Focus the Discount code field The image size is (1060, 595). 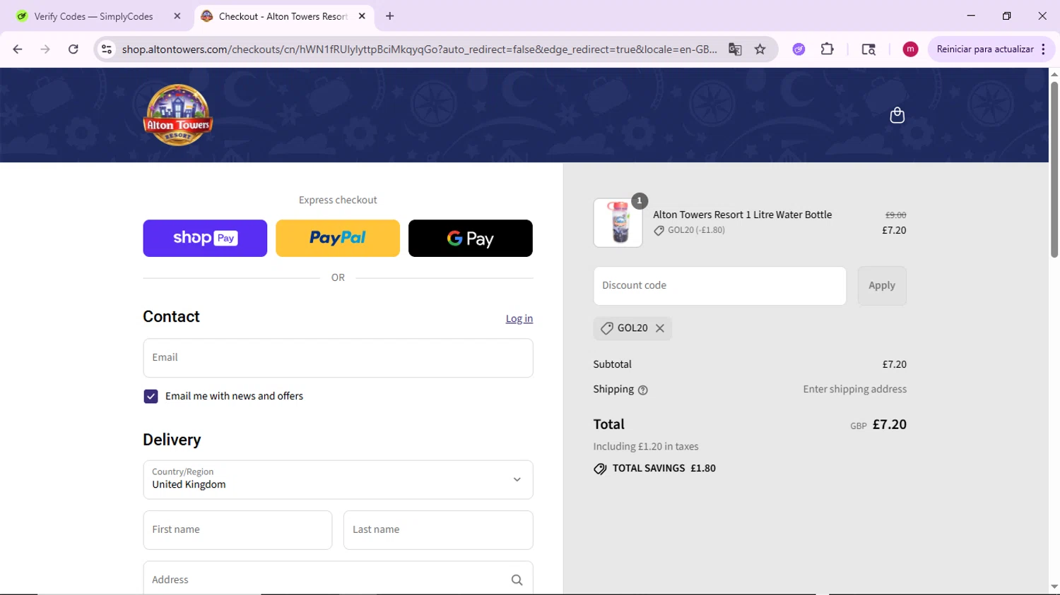click(x=720, y=286)
